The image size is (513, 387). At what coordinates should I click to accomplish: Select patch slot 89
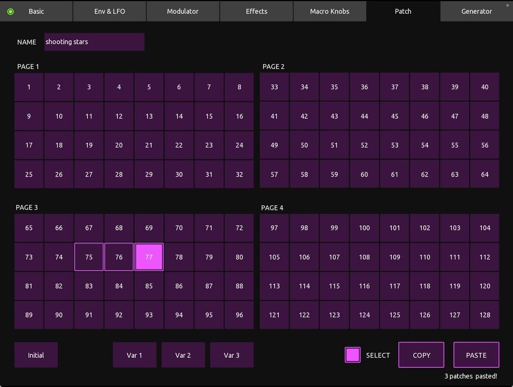(29, 315)
